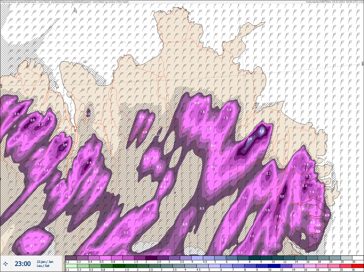This screenshot has width=364, height=272.
Task: Select the white final swatch in top legend row
Action: click(x=358, y=258)
